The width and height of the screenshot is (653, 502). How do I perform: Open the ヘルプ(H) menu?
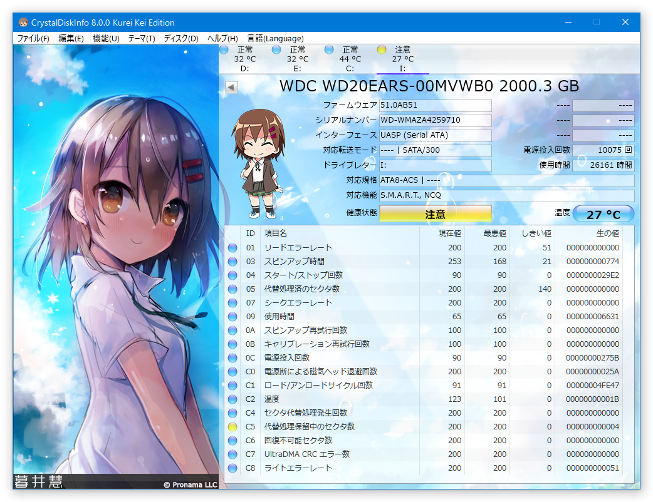tap(222, 39)
